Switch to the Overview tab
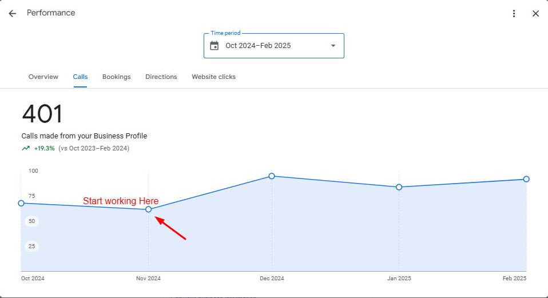Viewport: 548px width, 298px height. click(x=43, y=77)
